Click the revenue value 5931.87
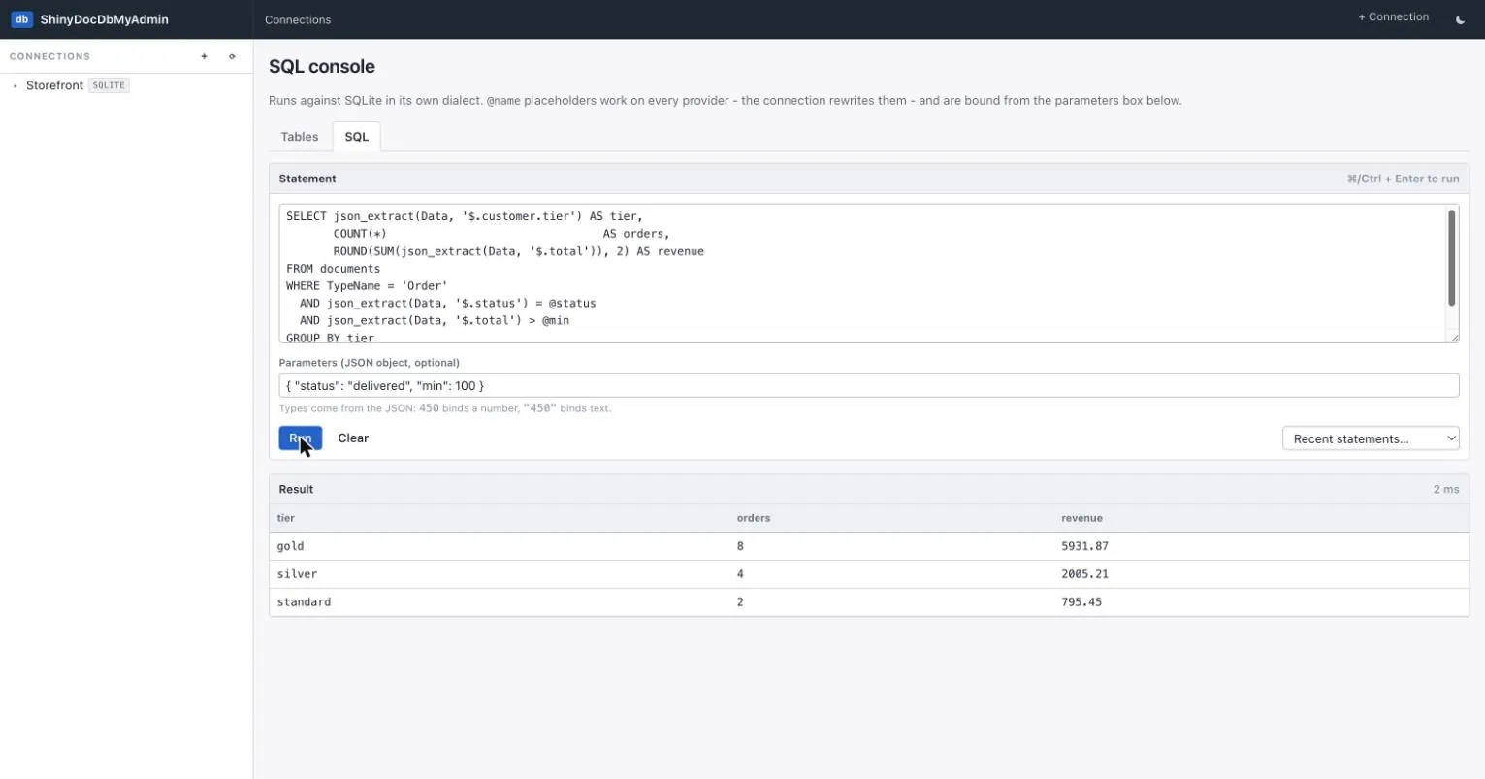 pyautogui.click(x=1084, y=546)
